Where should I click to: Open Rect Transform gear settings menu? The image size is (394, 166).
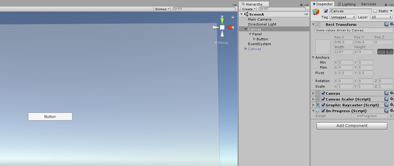[x=392, y=24]
